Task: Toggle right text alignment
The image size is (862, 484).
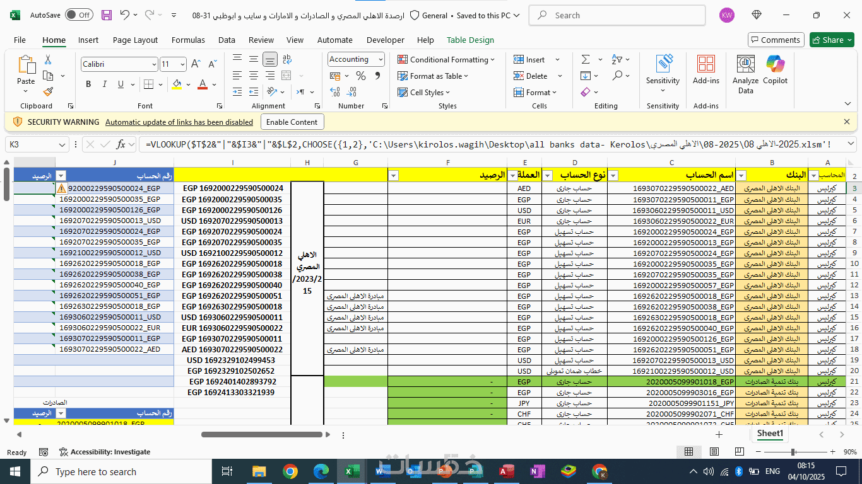Action: point(270,76)
